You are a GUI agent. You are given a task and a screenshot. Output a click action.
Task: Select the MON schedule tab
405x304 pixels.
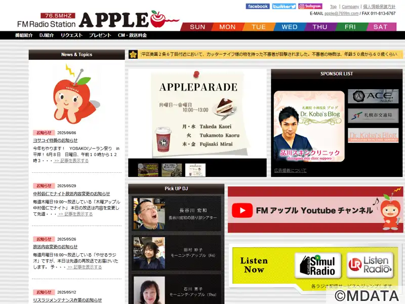227,27
